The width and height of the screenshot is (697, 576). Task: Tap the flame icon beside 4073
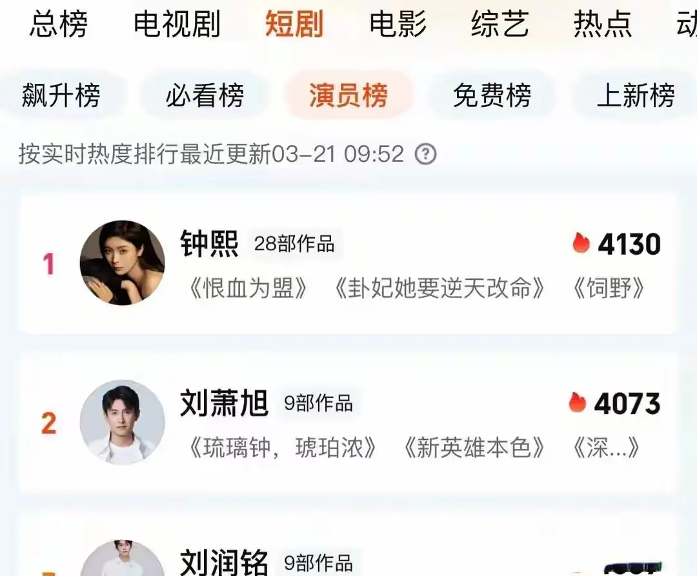(x=578, y=402)
